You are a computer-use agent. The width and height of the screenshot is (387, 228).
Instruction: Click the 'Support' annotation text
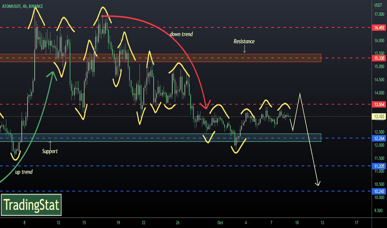[50, 151]
